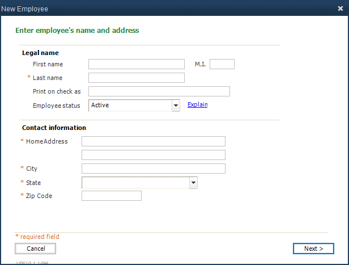Close the New Employee dialog
This screenshot has height=265, width=349.
pos(341,9)
